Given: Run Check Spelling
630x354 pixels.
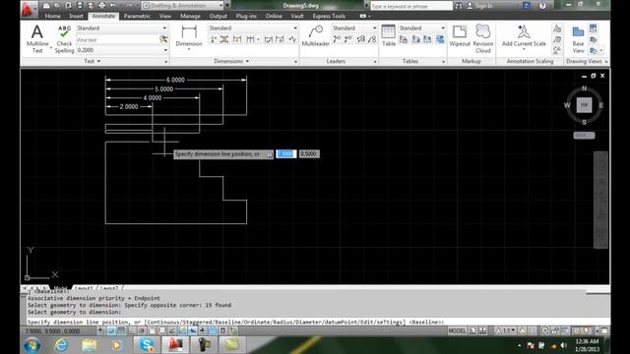Looking at the screenshot, I should click(x=64, y=38).
